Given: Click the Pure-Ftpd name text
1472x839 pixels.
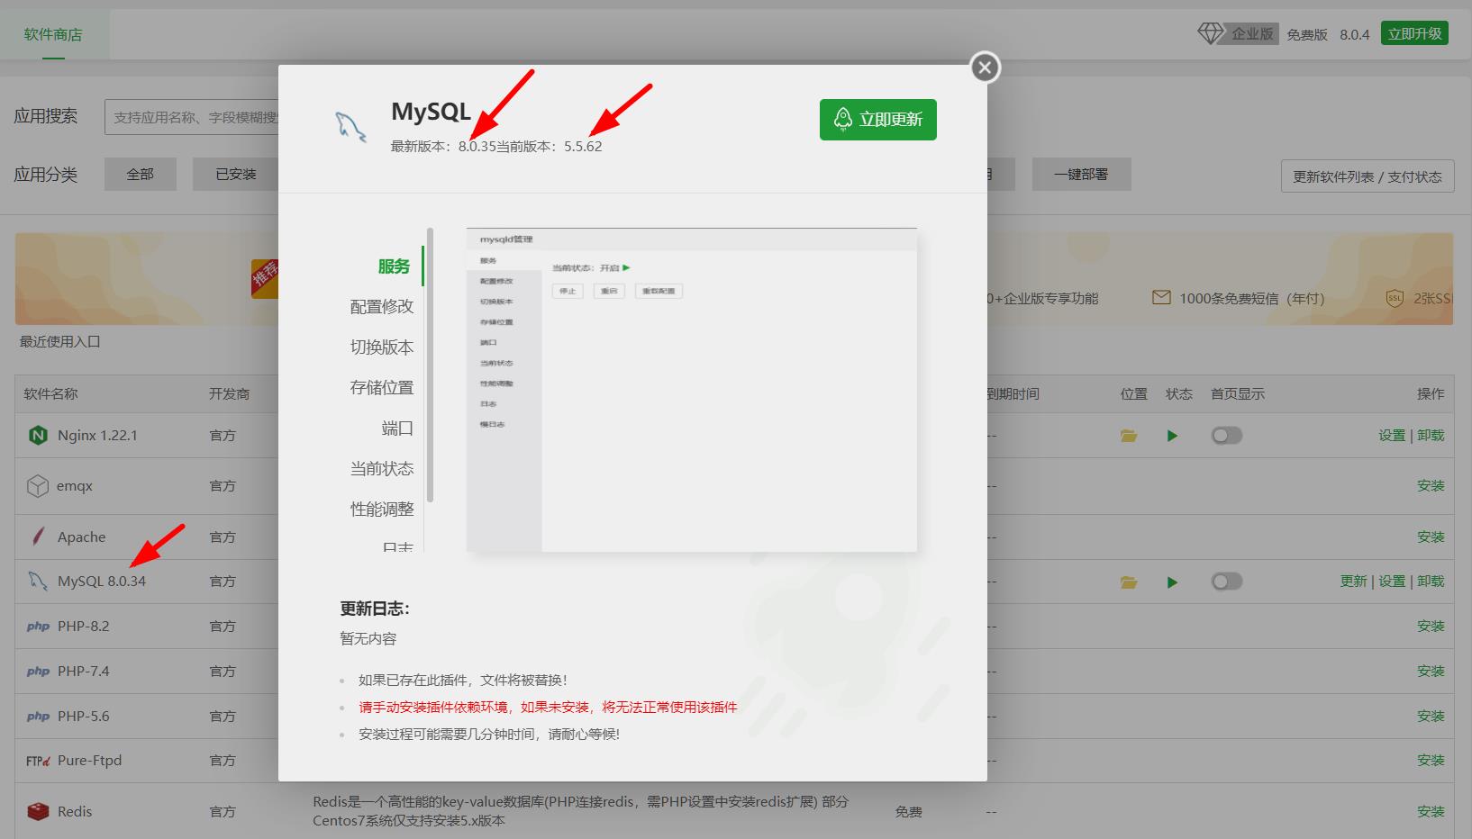Looking at the screenshot, I should point(89,761).
